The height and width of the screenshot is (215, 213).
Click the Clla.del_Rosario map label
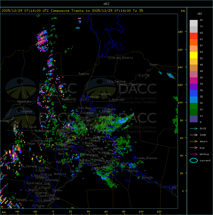tap(121, 58)
